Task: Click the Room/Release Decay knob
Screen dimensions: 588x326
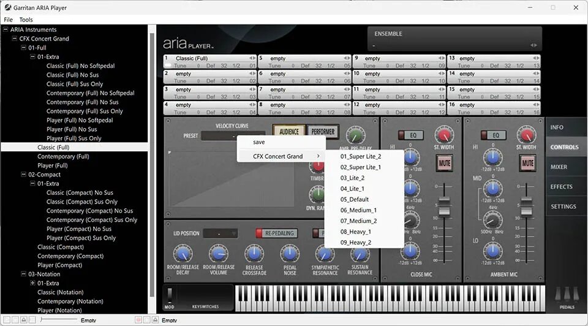Action: 183,254
